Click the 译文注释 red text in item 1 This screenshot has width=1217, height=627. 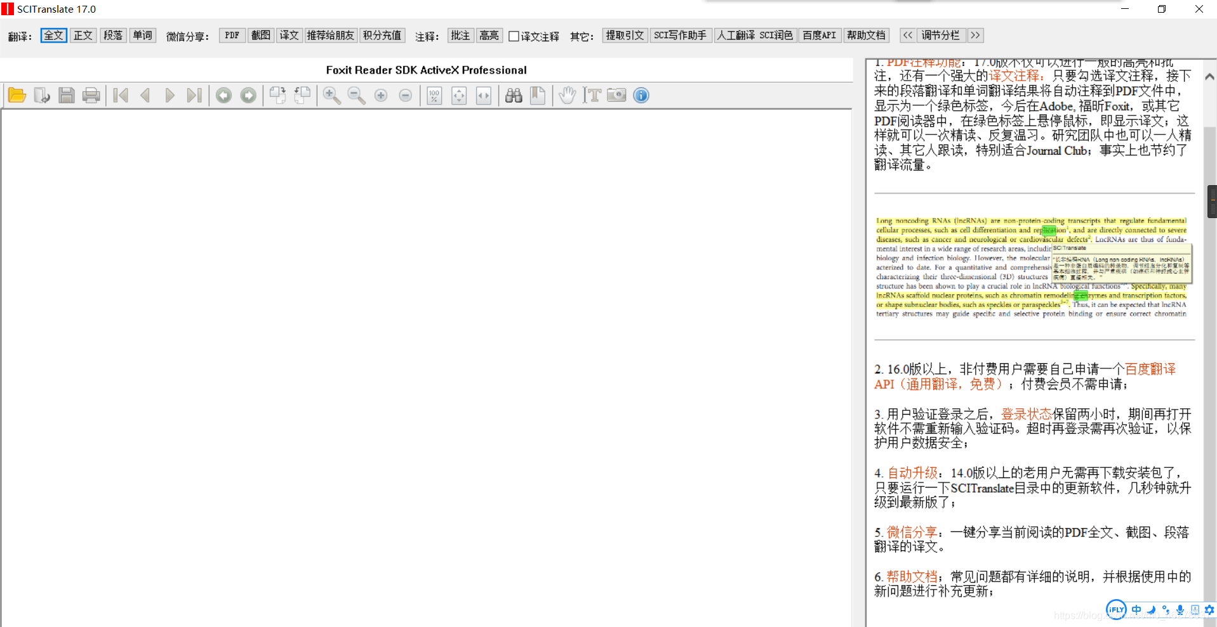(x=1014, y=76)
